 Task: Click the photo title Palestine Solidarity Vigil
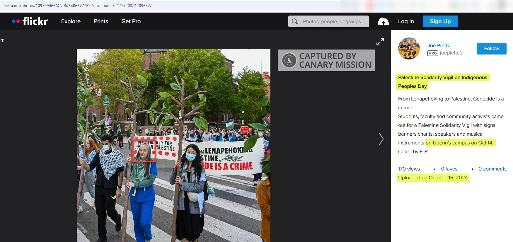(442, 82)
